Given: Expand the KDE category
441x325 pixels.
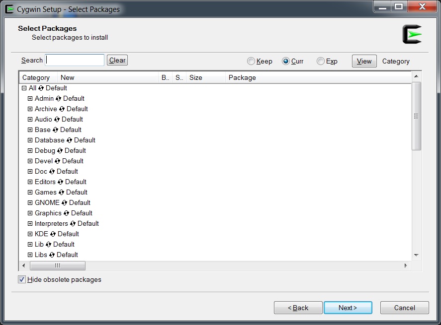Looking at the screenshot, I should click(30, 234).
